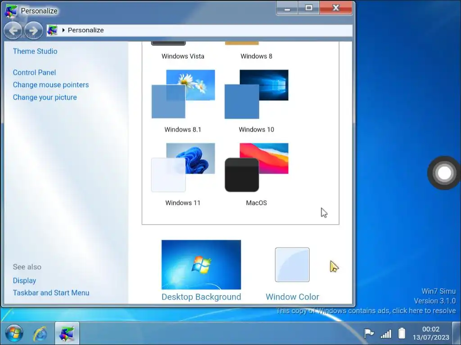461x345 pixels.
Task: Click the Personalize breadcrumb in address bar
Action: [x=86, y=30]
